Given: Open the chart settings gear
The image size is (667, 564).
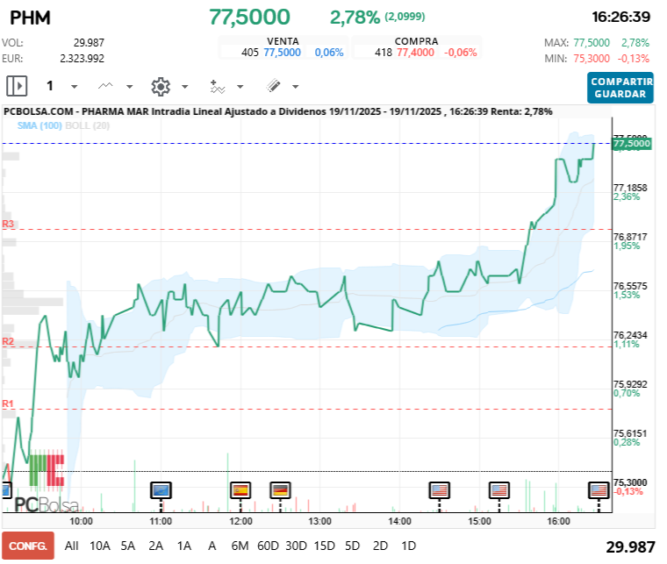Looking at the screenshot, I should [x=161, y=86].
